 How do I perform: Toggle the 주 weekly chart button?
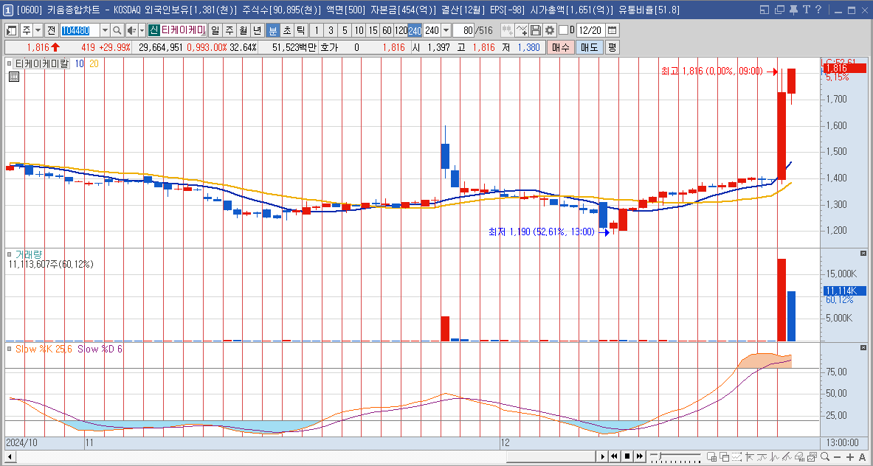[x=229, y=30]
